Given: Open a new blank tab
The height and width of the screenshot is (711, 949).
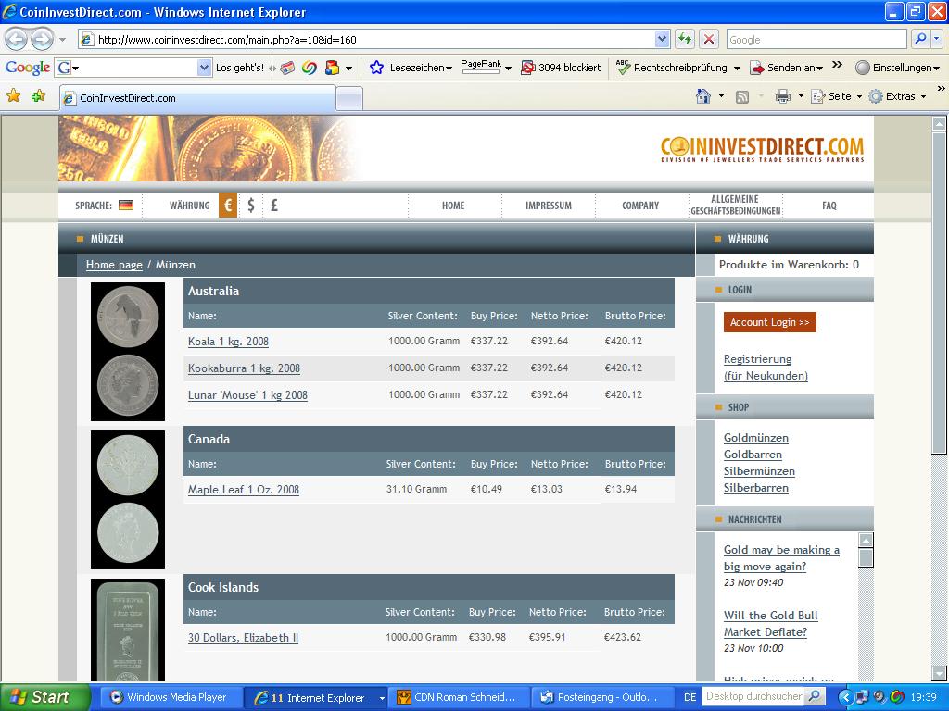Looking at the screenshot, I should pos(349,98).
